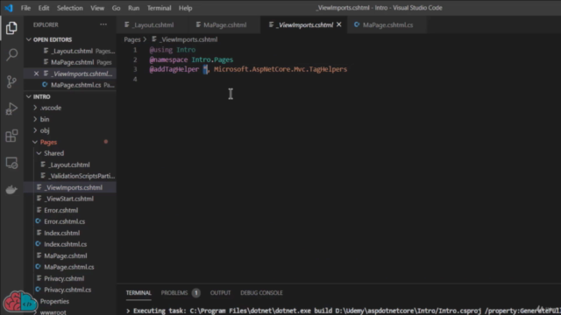Click the VS Code logo icon
This screenshot has height=315, width=561.
pos(9,8)
